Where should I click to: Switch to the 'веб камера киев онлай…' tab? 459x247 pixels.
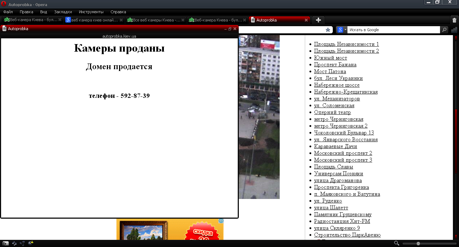94,20
